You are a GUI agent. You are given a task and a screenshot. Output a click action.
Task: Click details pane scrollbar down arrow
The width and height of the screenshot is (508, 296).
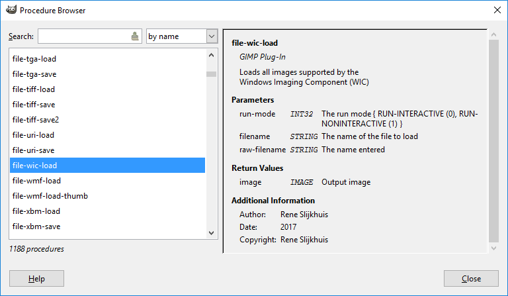[493, 248]
